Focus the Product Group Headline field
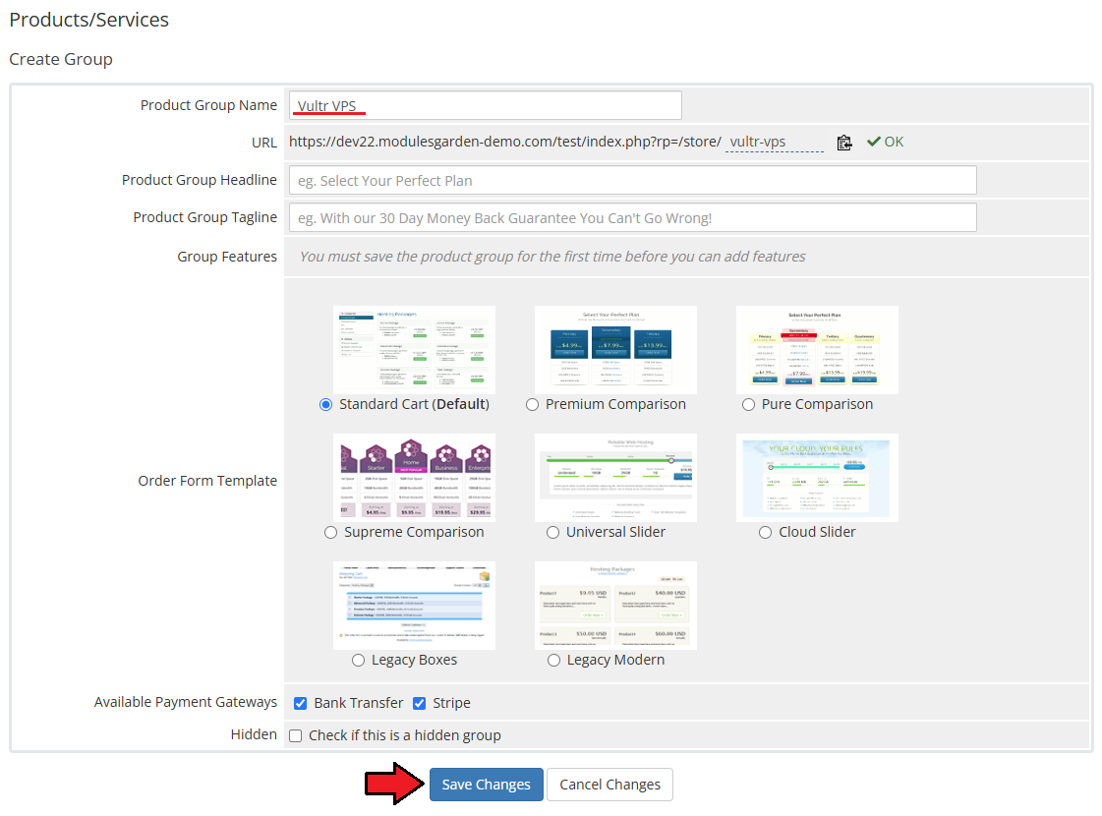The image size is (1102, 816). (x=632, y=181)
